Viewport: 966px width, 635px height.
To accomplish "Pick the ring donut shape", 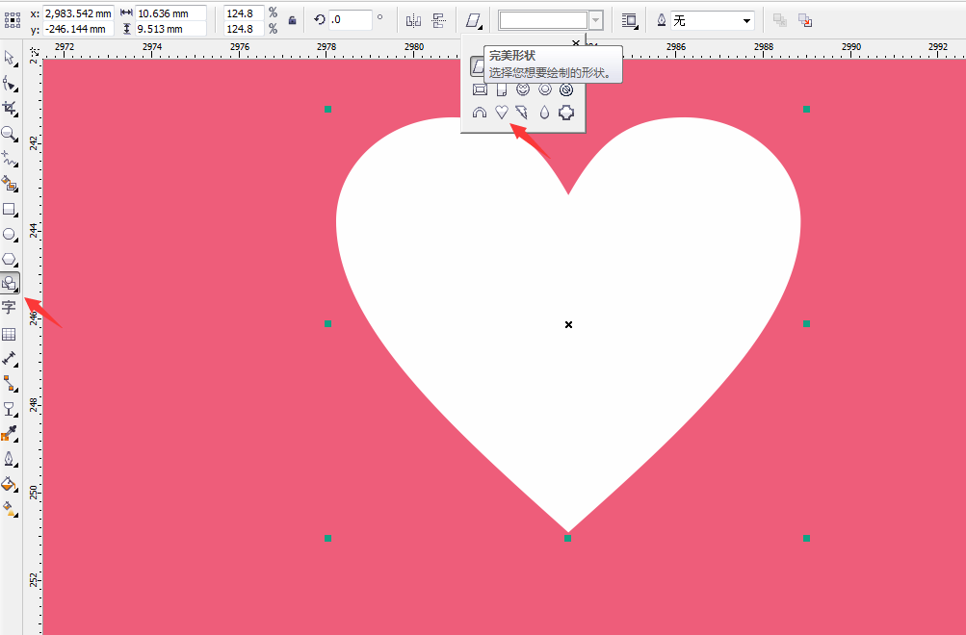I will click(544, 89).
